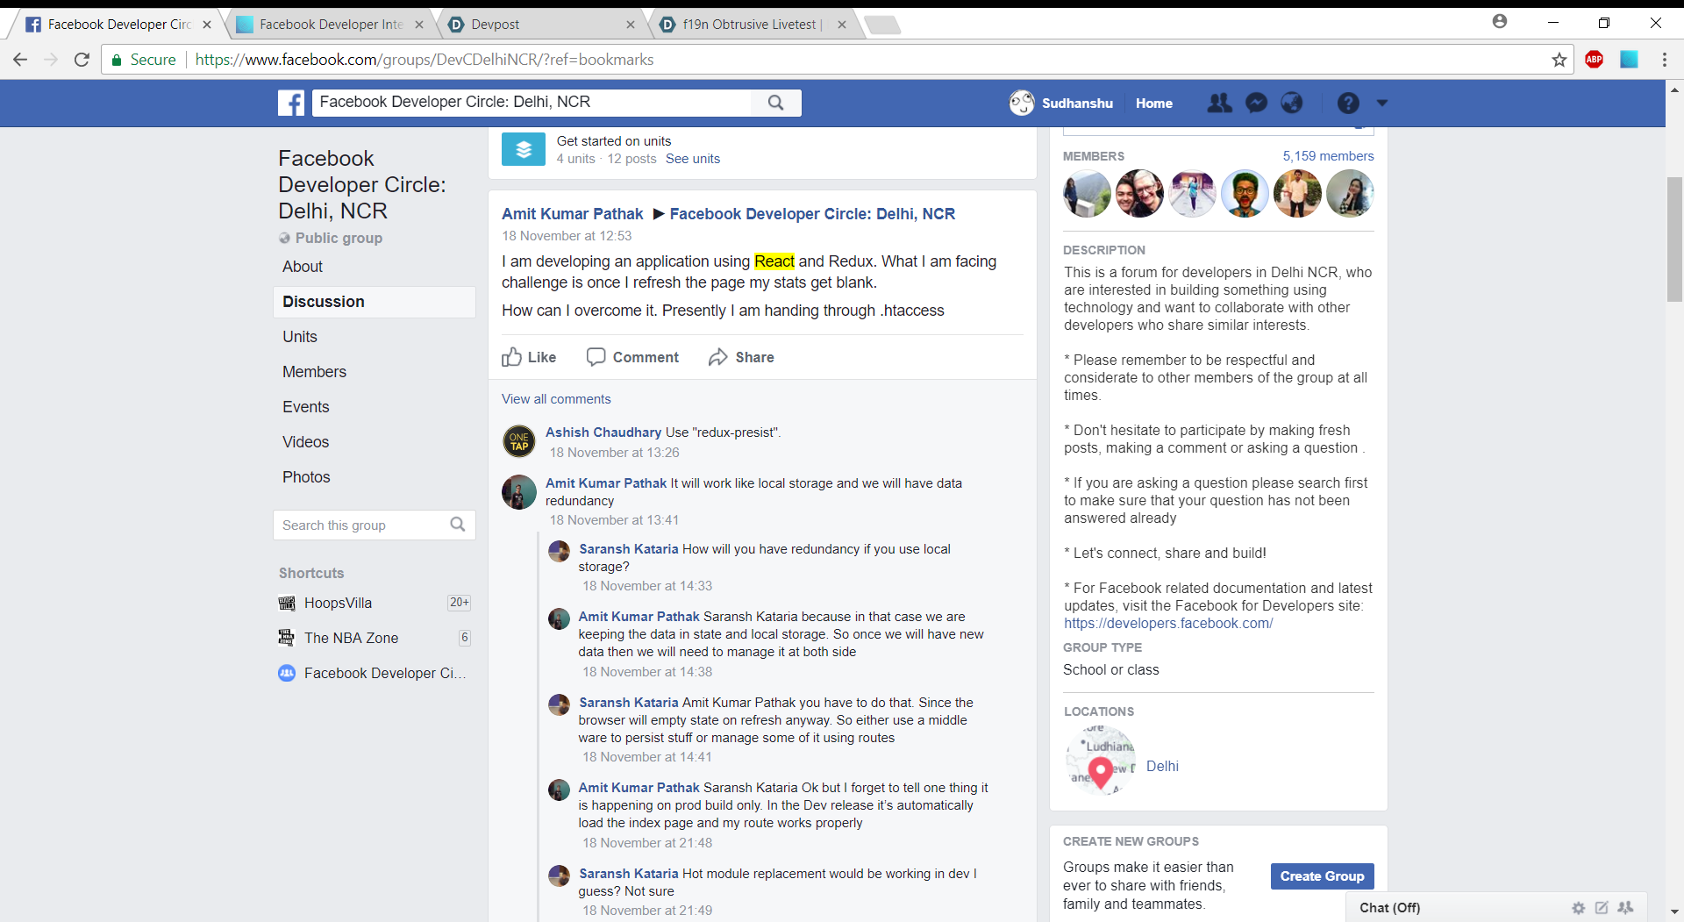This screenshot has height=922, width=1684.
Task: Click the page vertical scrollbar thumb
Action: 1674,239
